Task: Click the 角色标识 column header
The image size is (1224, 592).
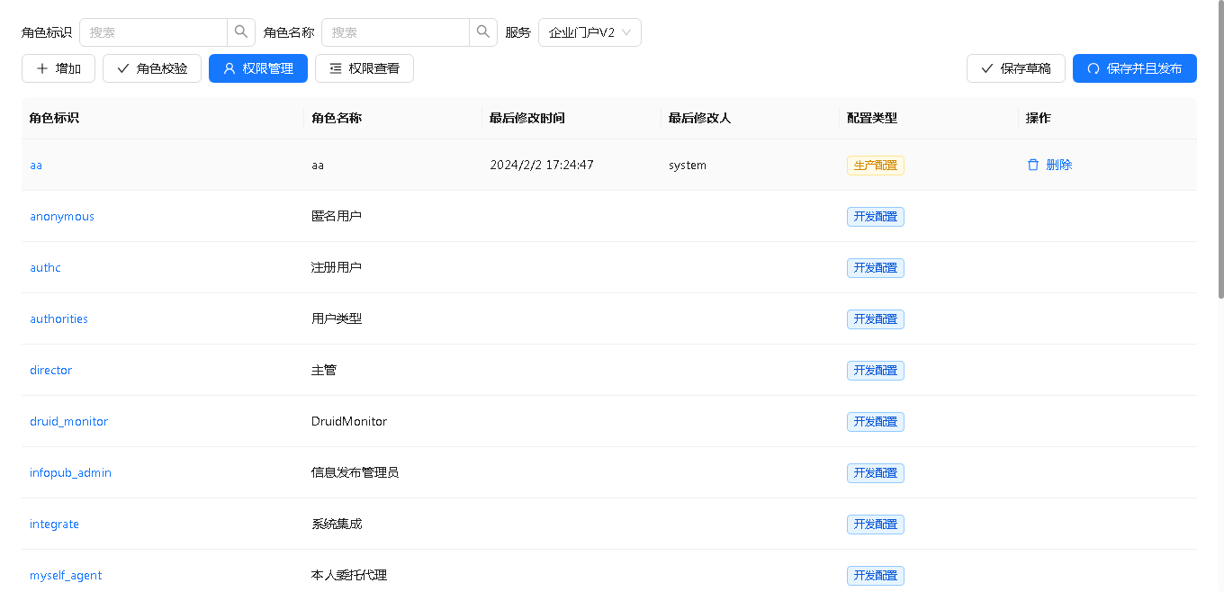Action: 55,118
